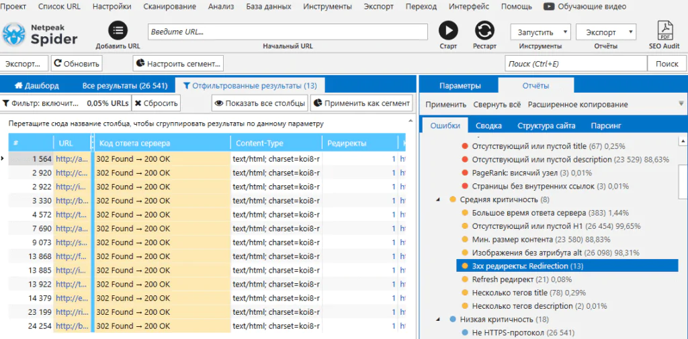Open the SEO Audit PDF report icon
Screen dimensions: 688x339
[664, 30]
